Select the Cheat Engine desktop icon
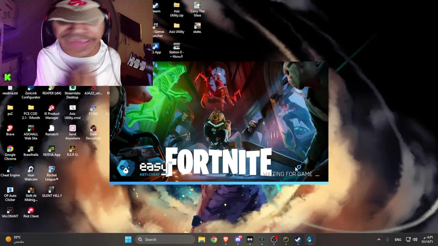 pyautogui.click(x=10, y=172)
